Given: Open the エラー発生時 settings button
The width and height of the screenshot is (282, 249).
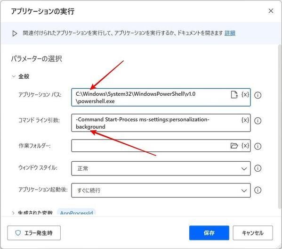Looking at the screenshot, I should pyautogui.click(x=34, y=233).
